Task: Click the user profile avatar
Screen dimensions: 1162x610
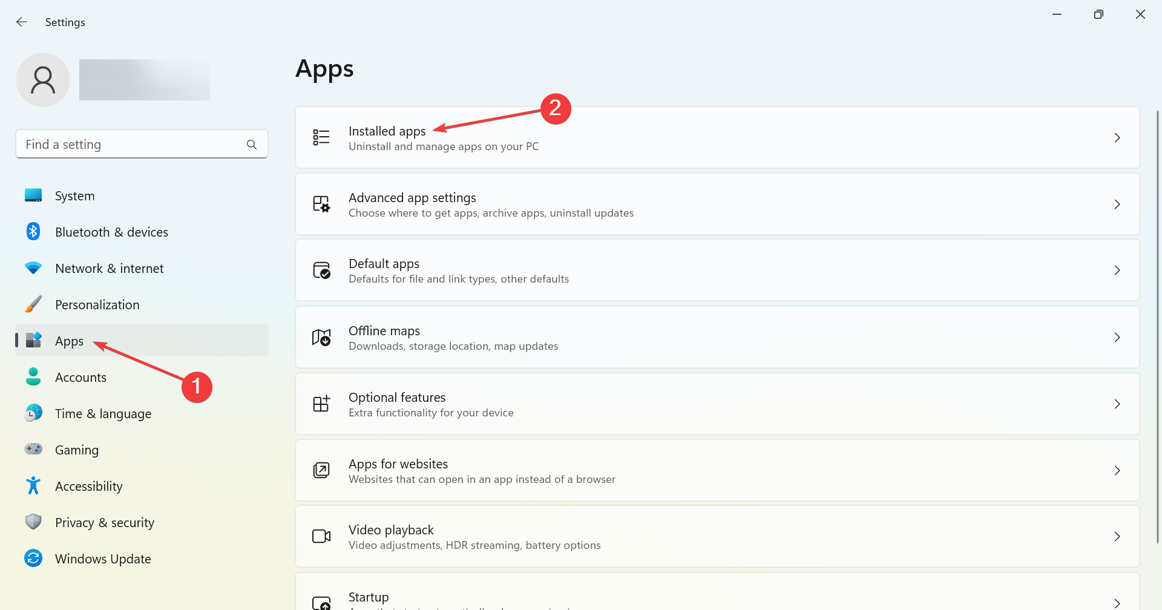Action: (43, 80)
